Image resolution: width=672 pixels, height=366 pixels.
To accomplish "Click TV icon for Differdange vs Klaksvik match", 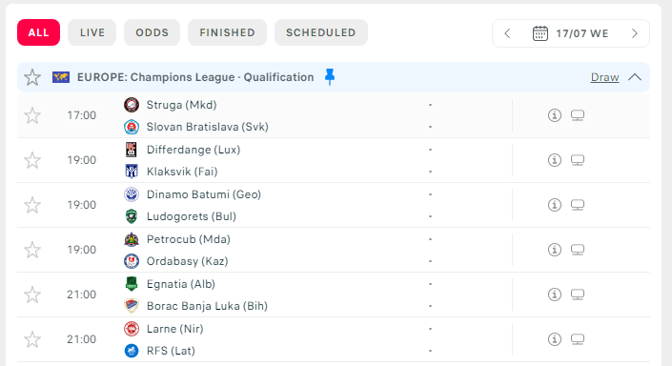I will pos(578,160).
